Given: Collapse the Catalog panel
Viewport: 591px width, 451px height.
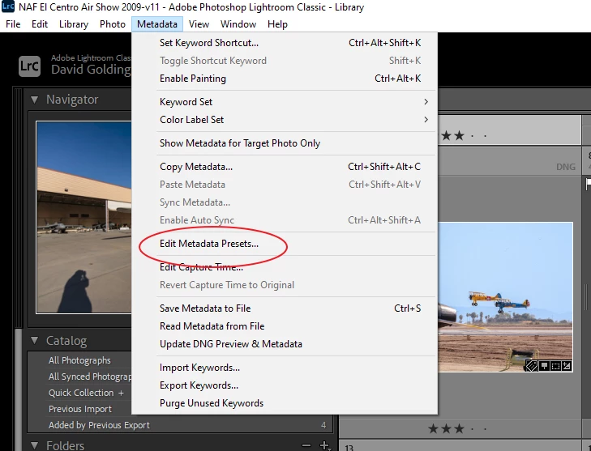Looking at the screenshot, I should point(35,341).
